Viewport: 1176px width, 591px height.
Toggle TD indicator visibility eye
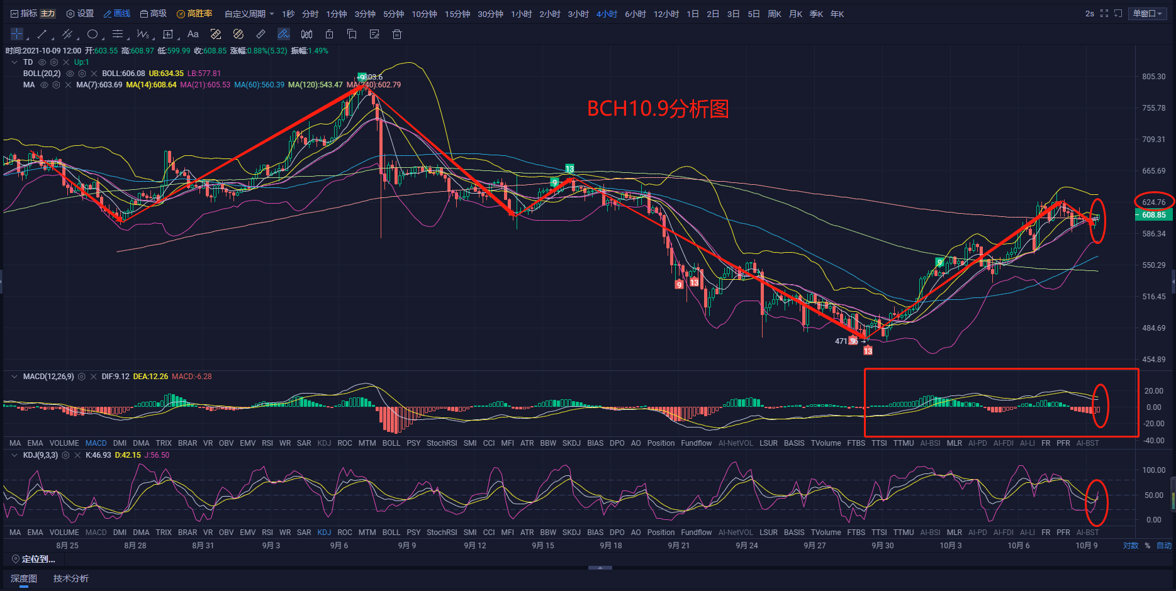click(x=42, y=62)
